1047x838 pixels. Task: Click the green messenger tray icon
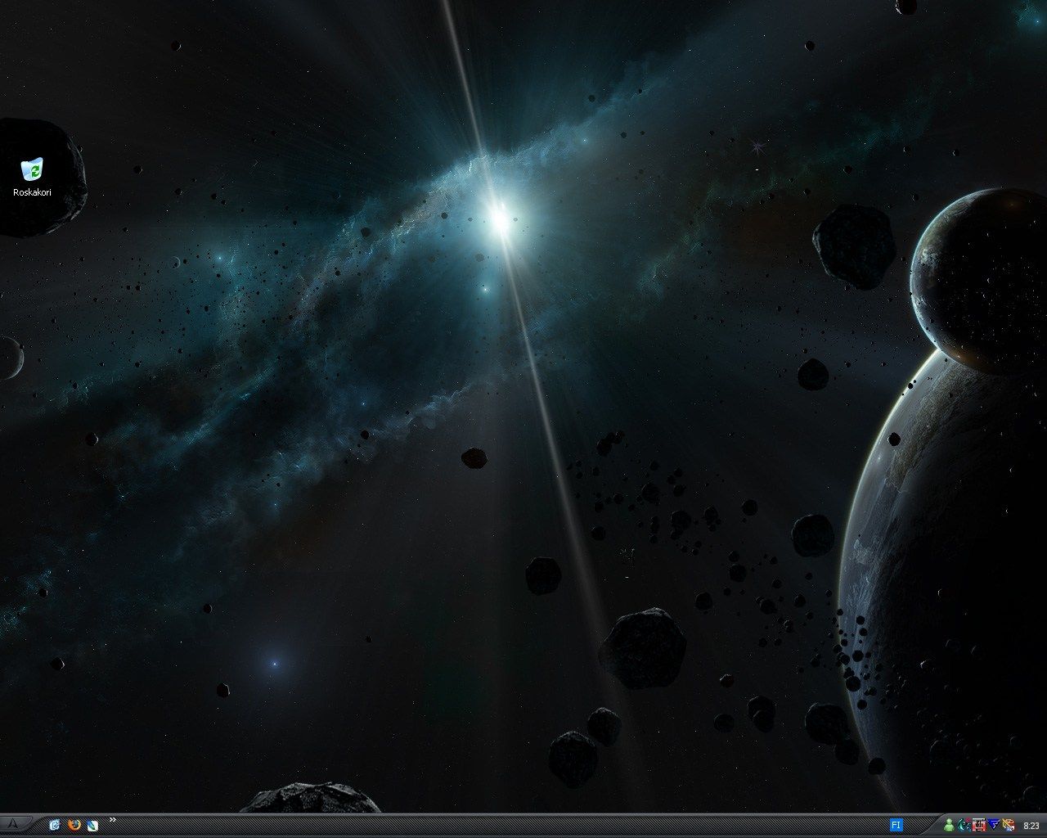click(x=949, y=825)
